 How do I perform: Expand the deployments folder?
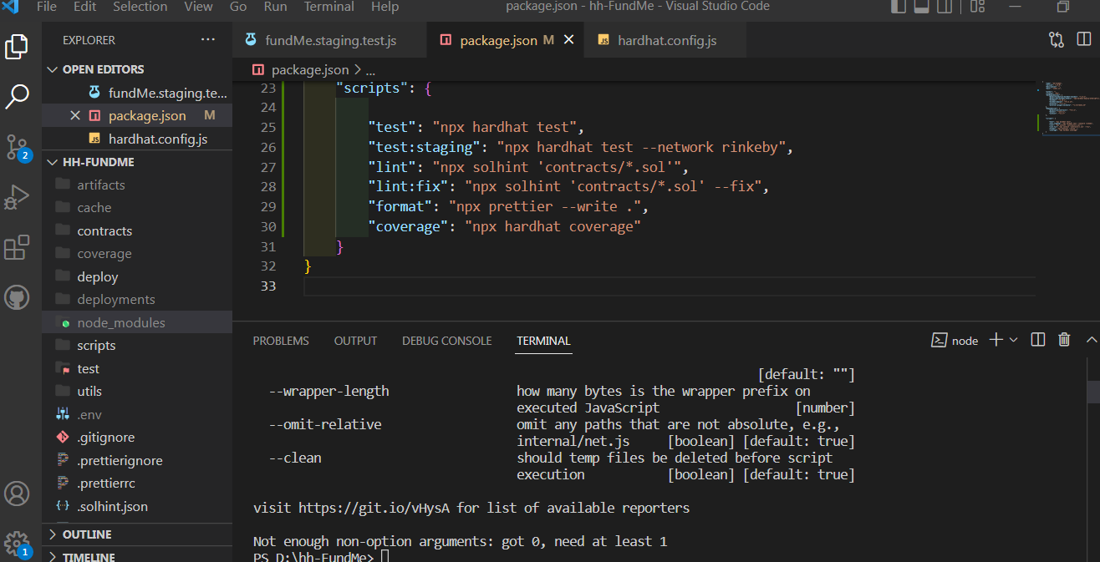137,299
